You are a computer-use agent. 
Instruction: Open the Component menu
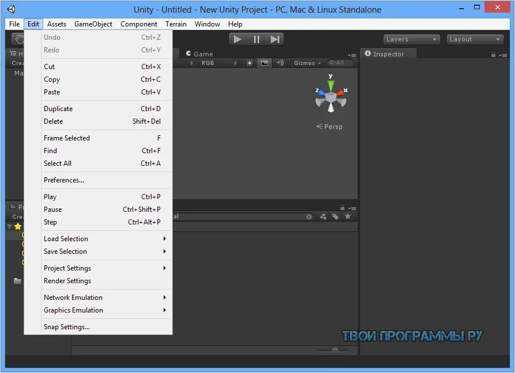pos(139,24)
